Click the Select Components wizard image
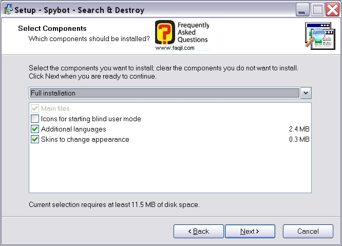This screenshot has height=246, width=342. (320, 35)
